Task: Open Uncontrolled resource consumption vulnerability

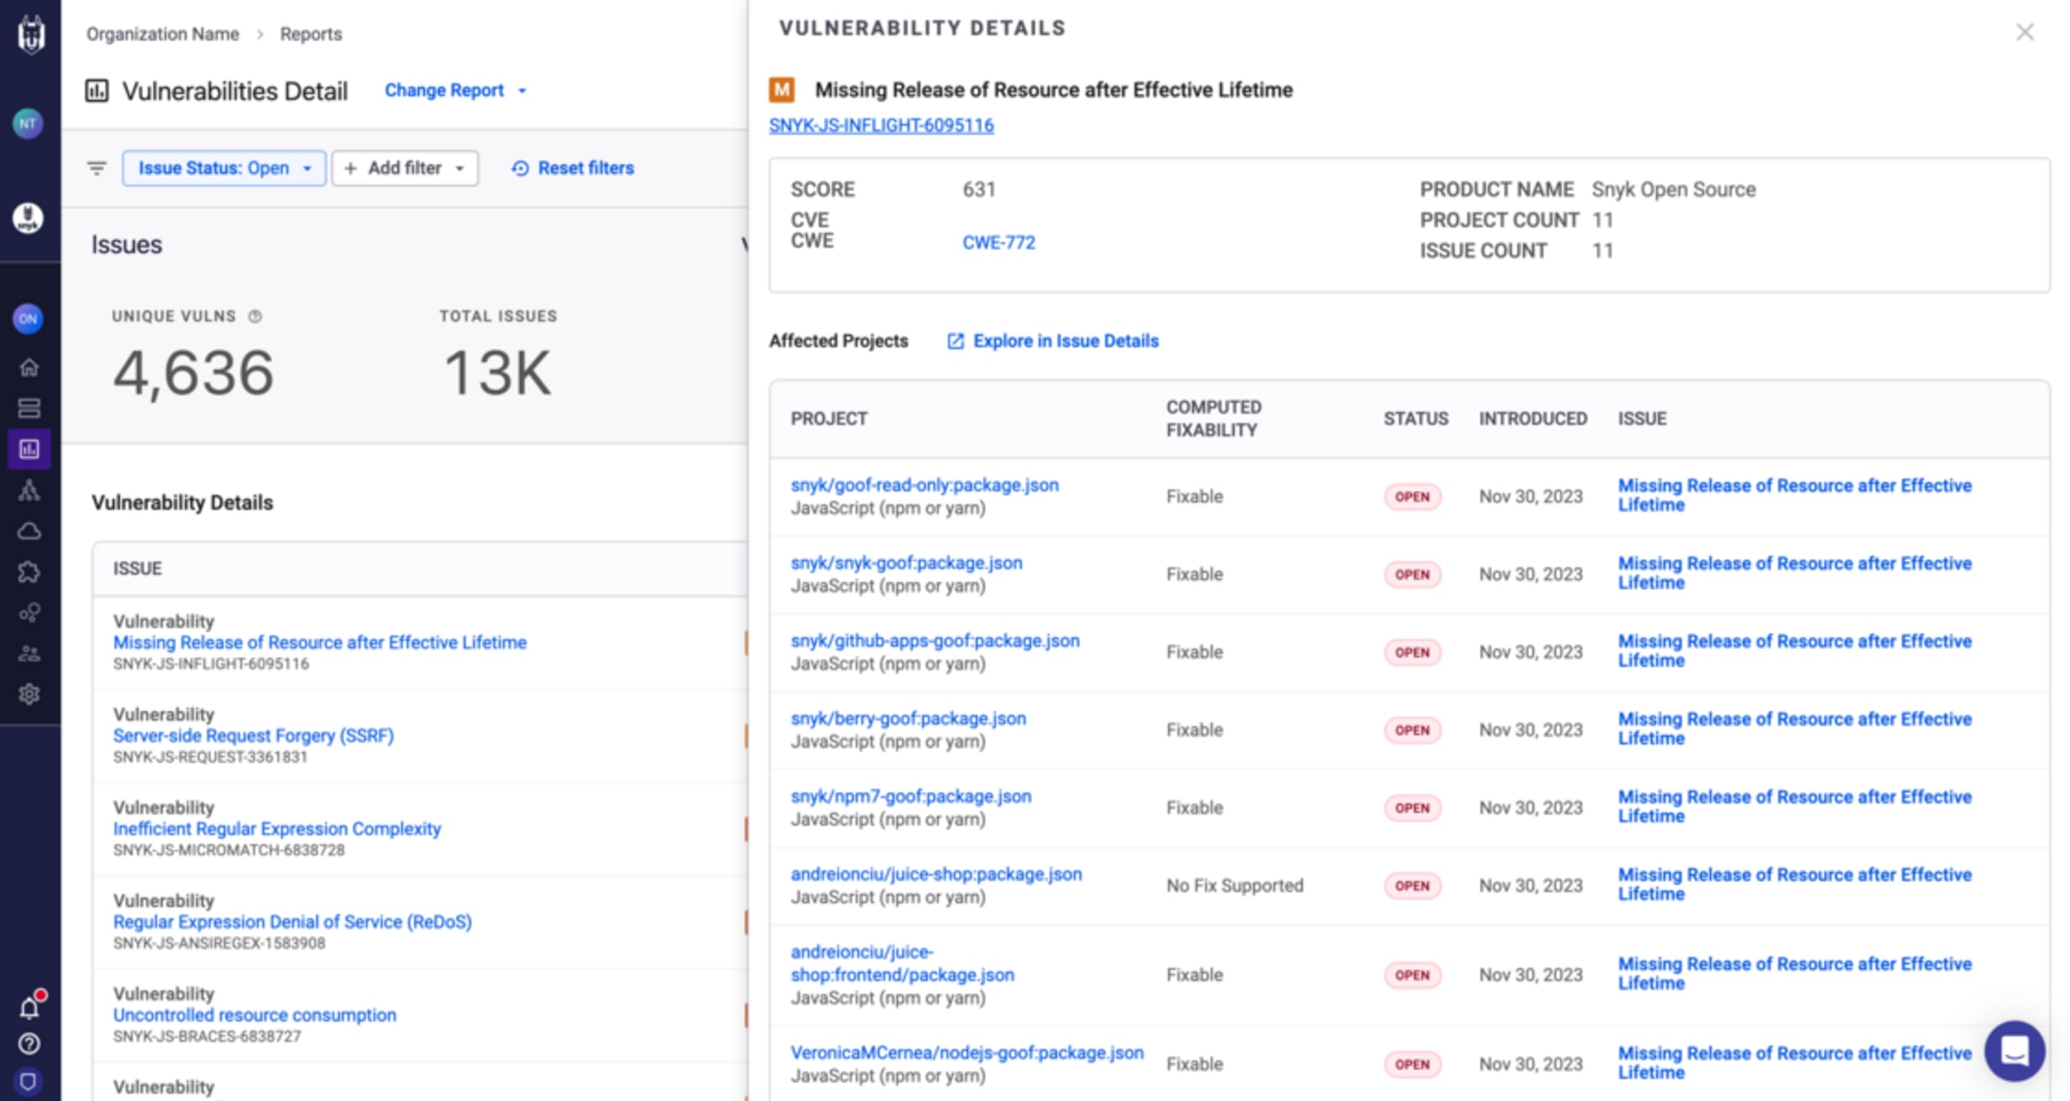Action: pos(255,1015)
